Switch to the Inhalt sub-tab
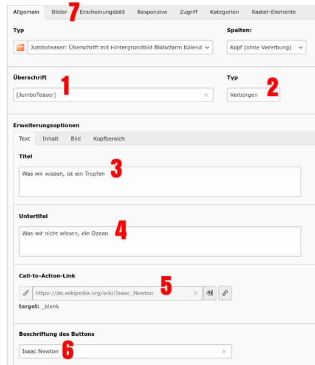This screenshot has height=365, width=315. coord(50,139)
